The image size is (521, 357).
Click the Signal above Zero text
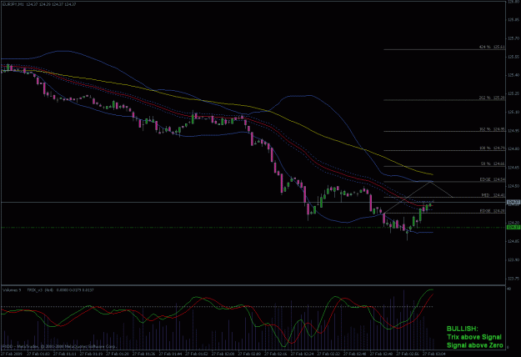475,345
